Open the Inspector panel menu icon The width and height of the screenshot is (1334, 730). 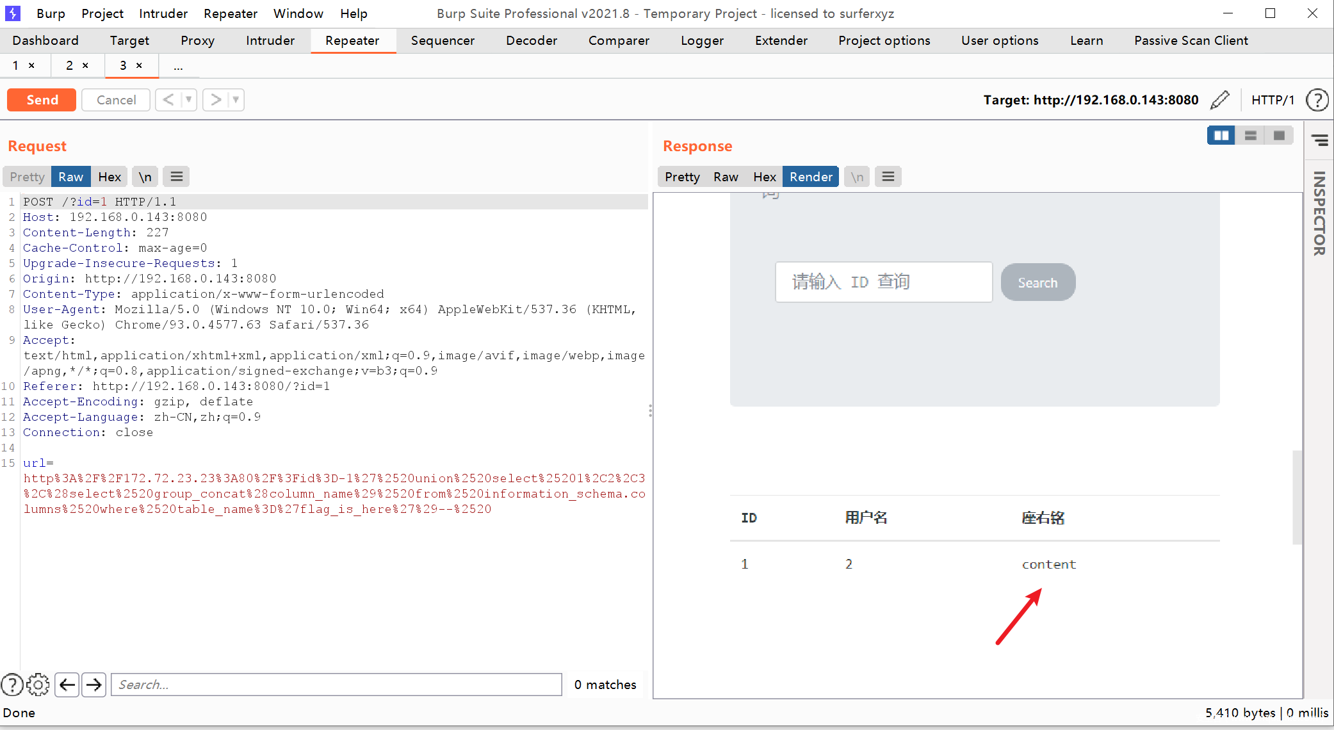1319,140
